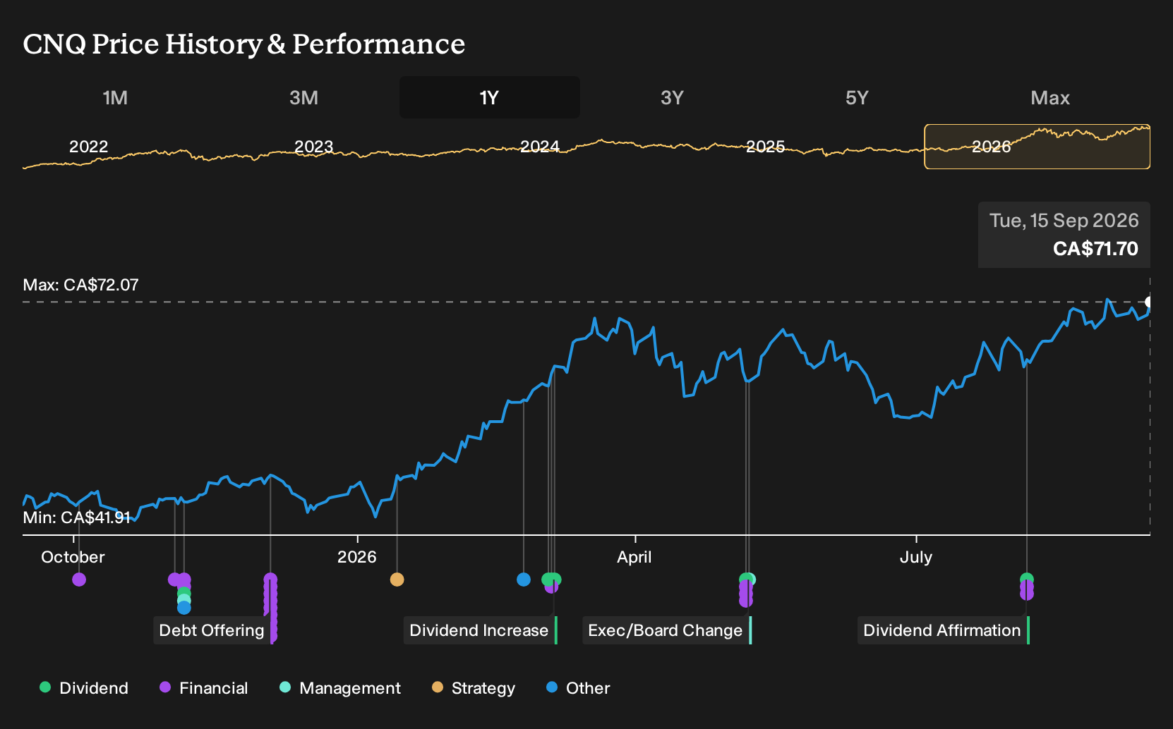Click the April axis label
The height and width of the screenshot is (729, 1173).
tap(634, 557)
